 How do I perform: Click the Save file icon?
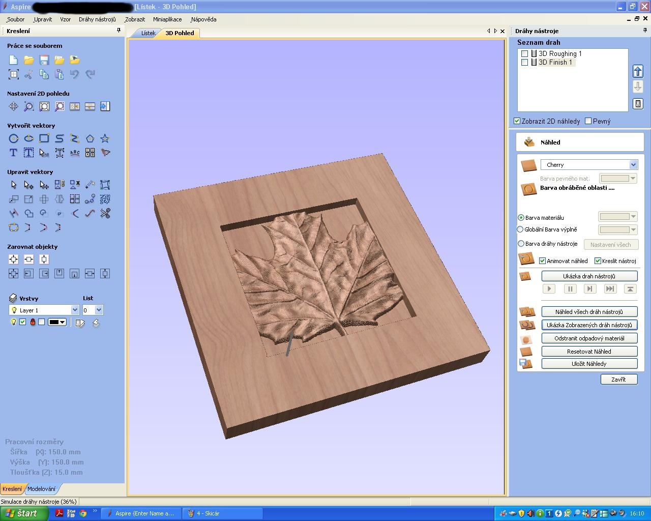point(44,60)
